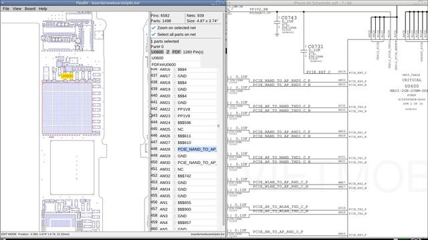Select the GND net on pin AM29
The width and height of the screenshot is (428, 240).
182,156
